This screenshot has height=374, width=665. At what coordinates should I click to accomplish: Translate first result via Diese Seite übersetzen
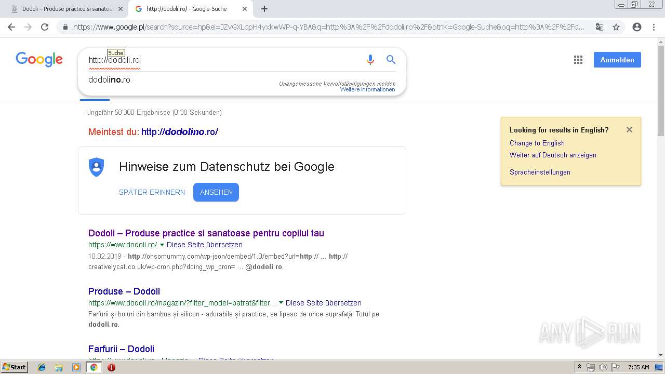click(x=204, y=245)
